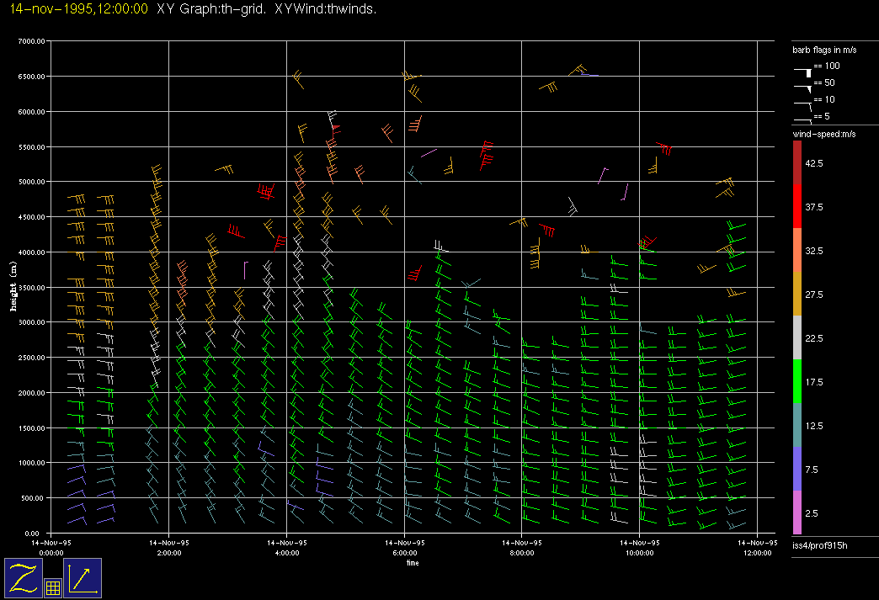
Task: Click the pink 2.5 m/s legend color
Action: (x=797, y=513)
